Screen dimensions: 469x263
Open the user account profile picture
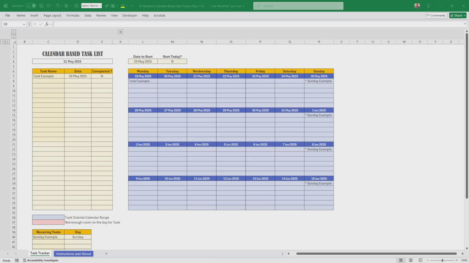[417, 6]
